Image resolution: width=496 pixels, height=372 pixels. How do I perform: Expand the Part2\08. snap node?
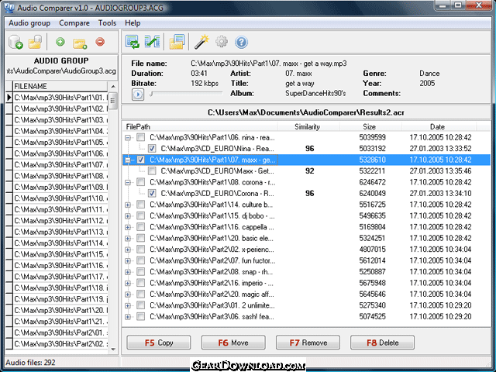127,272
